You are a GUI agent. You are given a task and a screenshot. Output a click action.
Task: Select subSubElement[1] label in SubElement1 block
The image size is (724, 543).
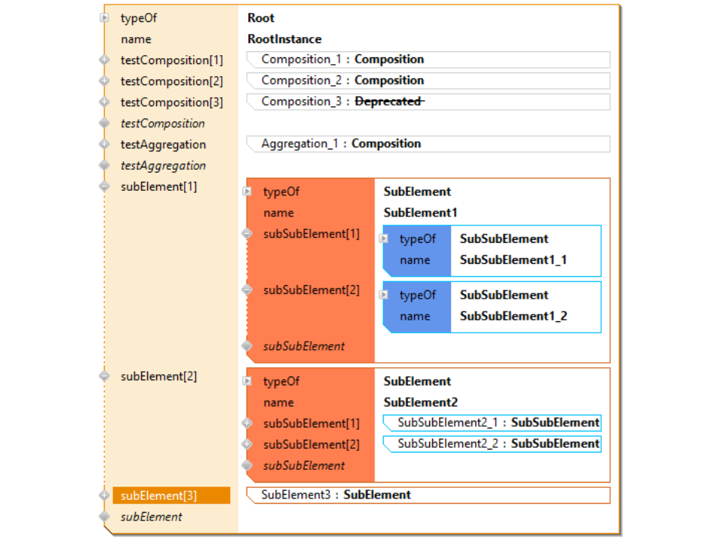click(311, 234)
